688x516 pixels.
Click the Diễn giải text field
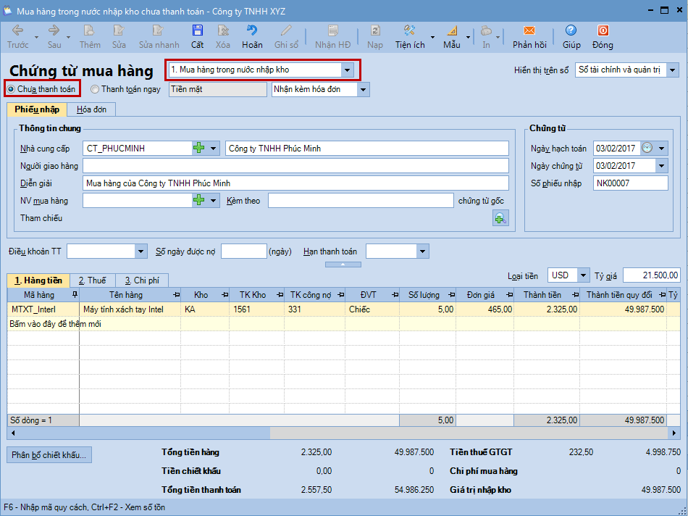click(295, 183)
